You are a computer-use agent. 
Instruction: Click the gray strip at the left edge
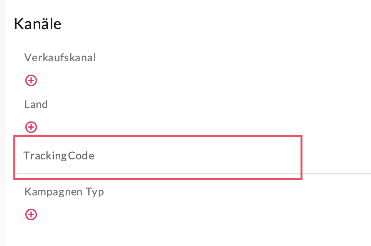click(2, 123)
